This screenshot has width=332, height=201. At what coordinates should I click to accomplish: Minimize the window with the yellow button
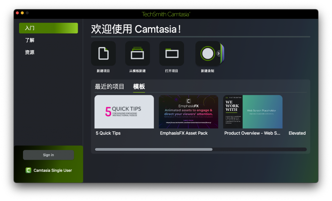22,13
